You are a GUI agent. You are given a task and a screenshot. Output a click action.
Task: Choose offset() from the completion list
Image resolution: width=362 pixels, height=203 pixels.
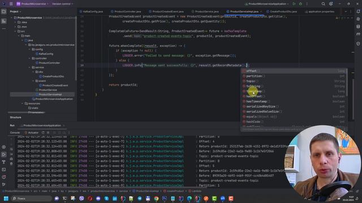pos(294,71)
